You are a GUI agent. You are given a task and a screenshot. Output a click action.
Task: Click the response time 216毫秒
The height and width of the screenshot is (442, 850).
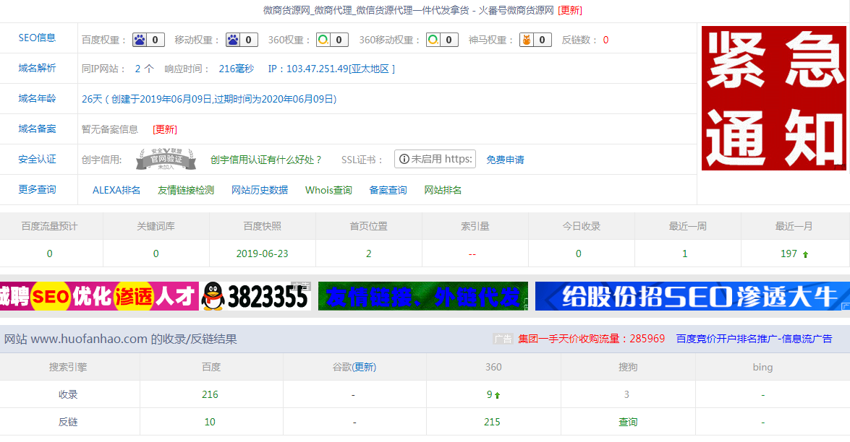point(237,69)
